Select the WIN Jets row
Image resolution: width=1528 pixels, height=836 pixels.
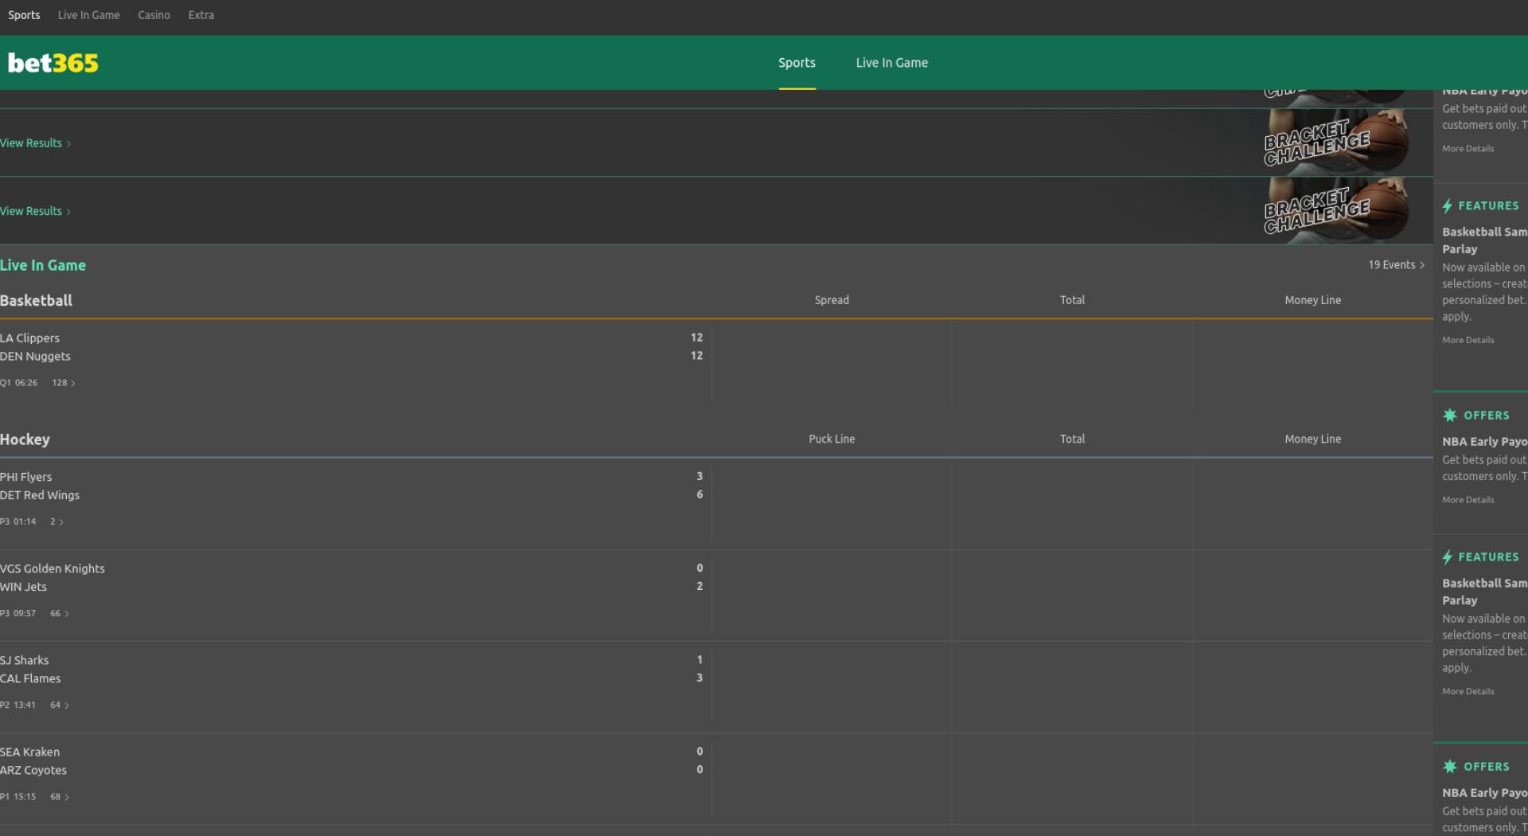(23, 587)
